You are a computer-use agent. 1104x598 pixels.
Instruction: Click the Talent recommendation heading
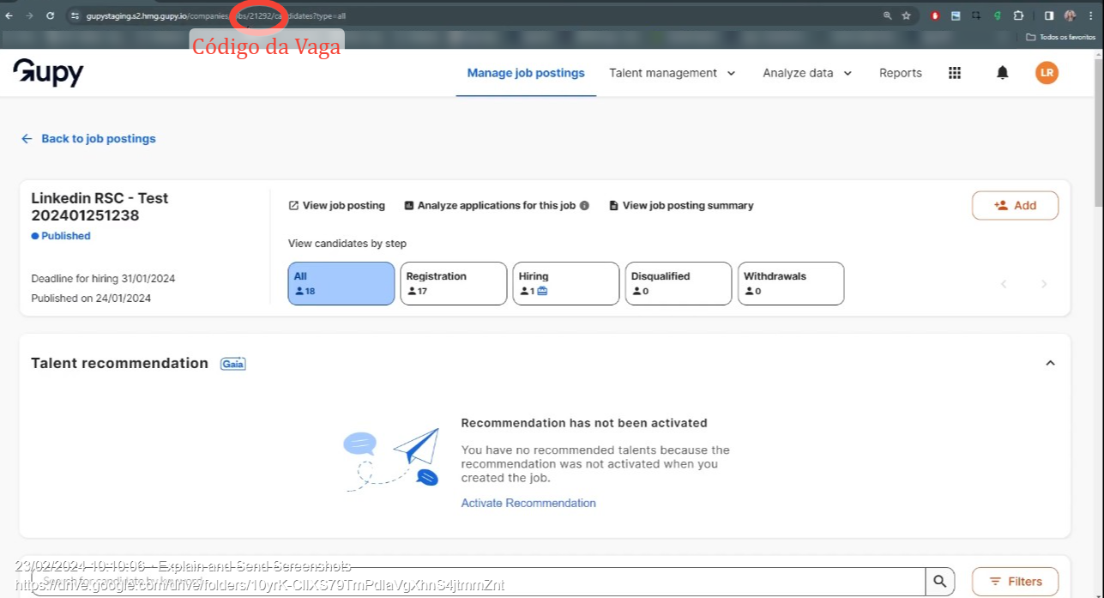click(119, 363)
